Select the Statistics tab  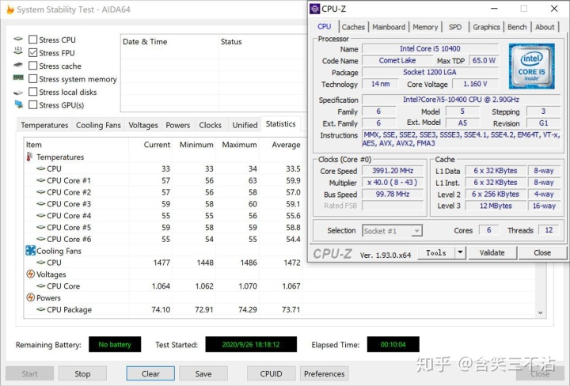[280, 124]
